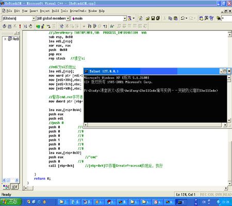Viewport: 232px width, 206px height.
Task: Click the Save All toolbar icon
Action: pyautogui.click(x=158, y=18)
